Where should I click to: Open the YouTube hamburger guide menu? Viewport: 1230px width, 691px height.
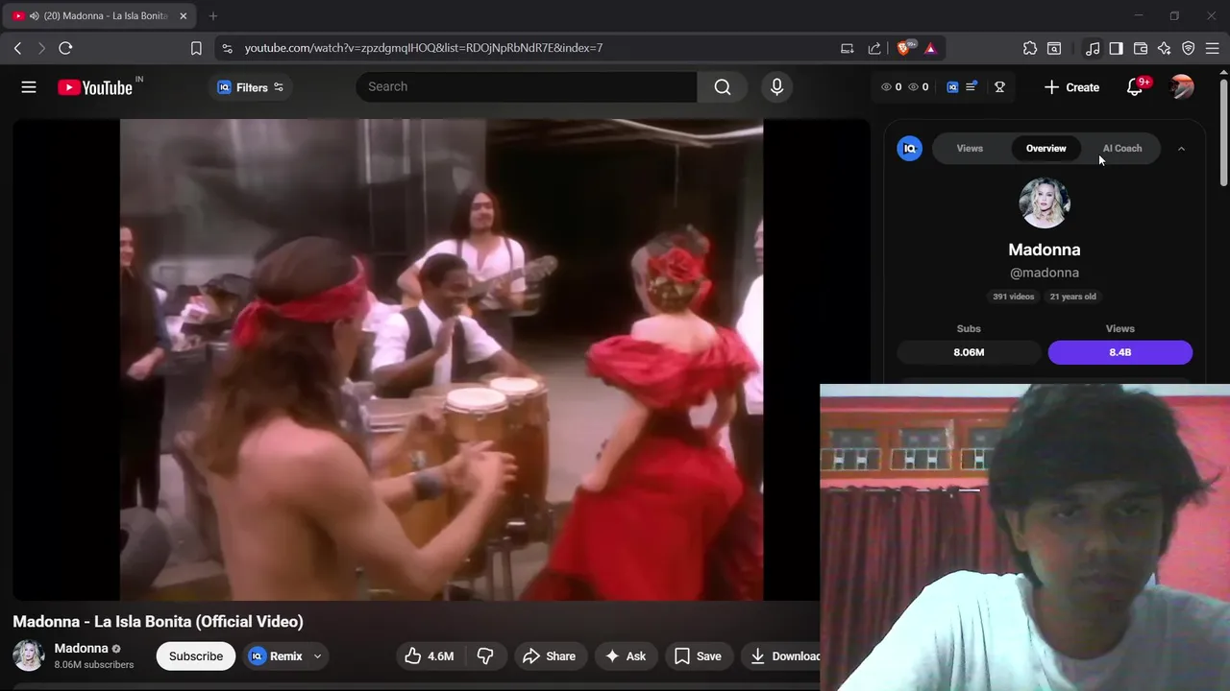pyautogui.click(x=29, y=87)
